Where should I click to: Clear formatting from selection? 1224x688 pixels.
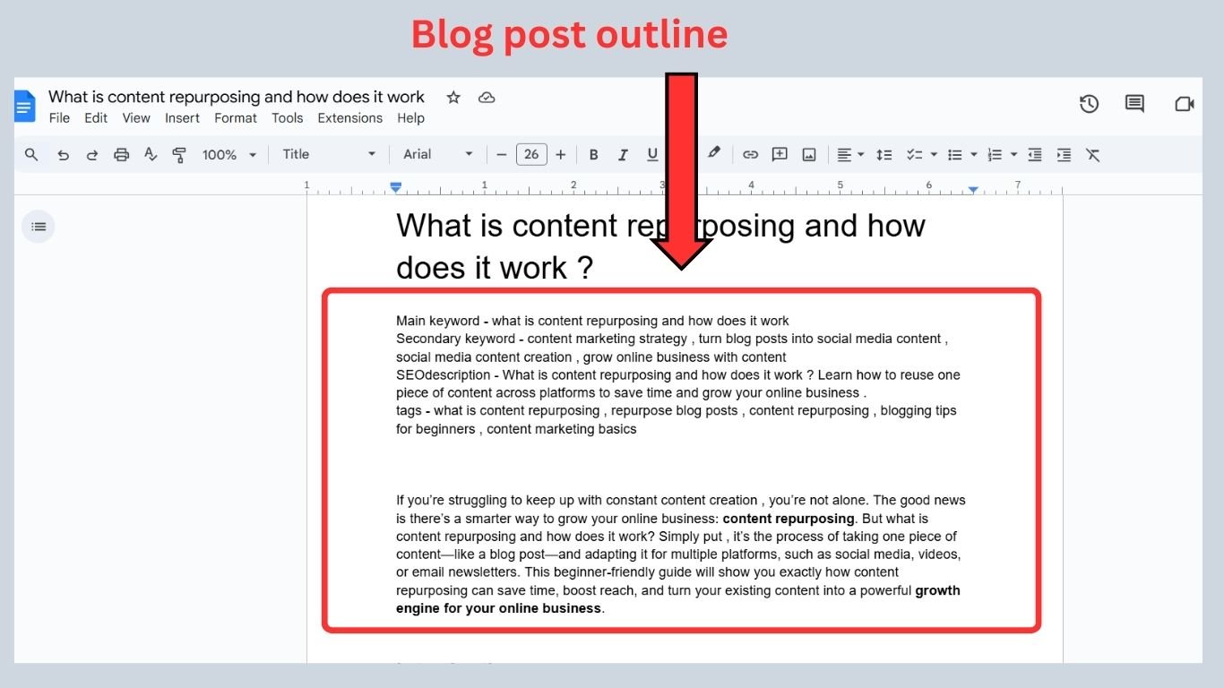click(1092, 155)
